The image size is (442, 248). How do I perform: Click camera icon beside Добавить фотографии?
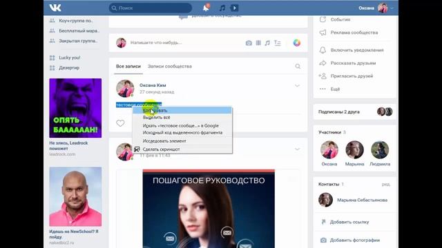coord(323,240)
